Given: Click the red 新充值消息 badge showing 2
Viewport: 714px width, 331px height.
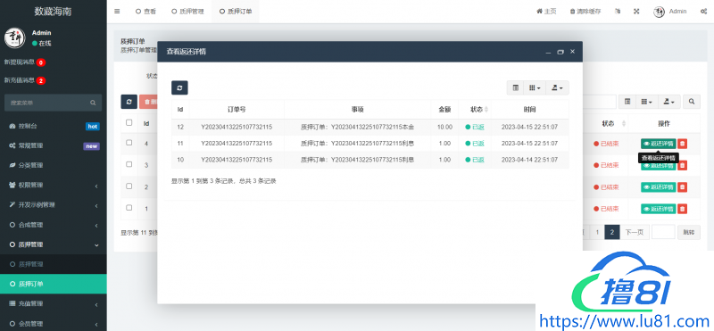Looking at the screenshot, I should pos(41,80).
